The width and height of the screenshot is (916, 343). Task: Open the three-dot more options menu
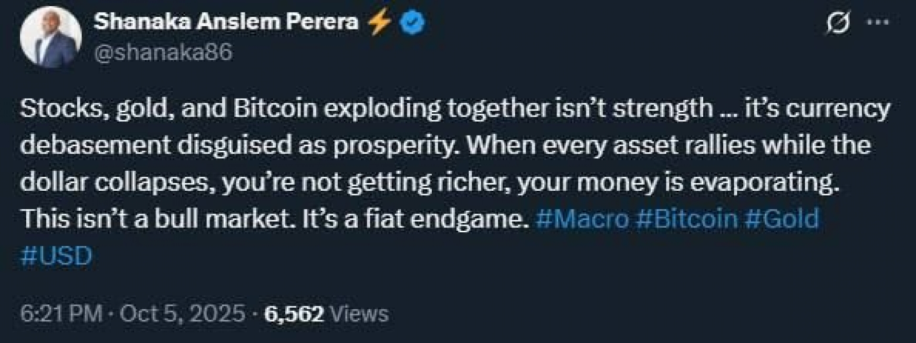877,22
